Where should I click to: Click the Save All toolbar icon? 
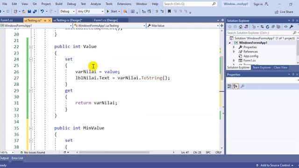pyautogui.click(x=35, y=12)
